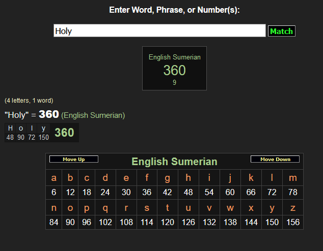Image resolution: width=323 pixels, height=251 pixels.
Task: Click value 102 in cipher table
Action: [x=105, y=222]
